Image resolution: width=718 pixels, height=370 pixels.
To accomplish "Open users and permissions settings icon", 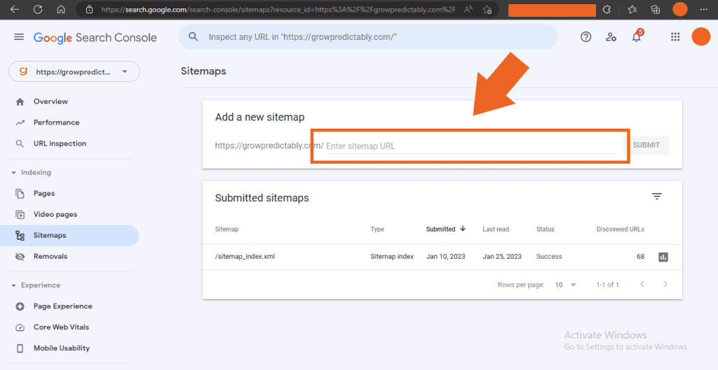I will (x=611, y=37).
